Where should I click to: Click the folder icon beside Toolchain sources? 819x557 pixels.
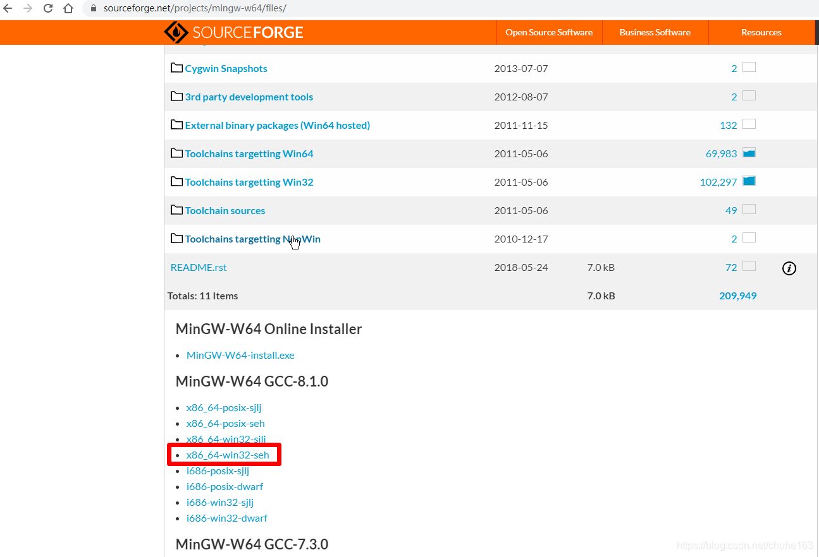click(176, 210)
